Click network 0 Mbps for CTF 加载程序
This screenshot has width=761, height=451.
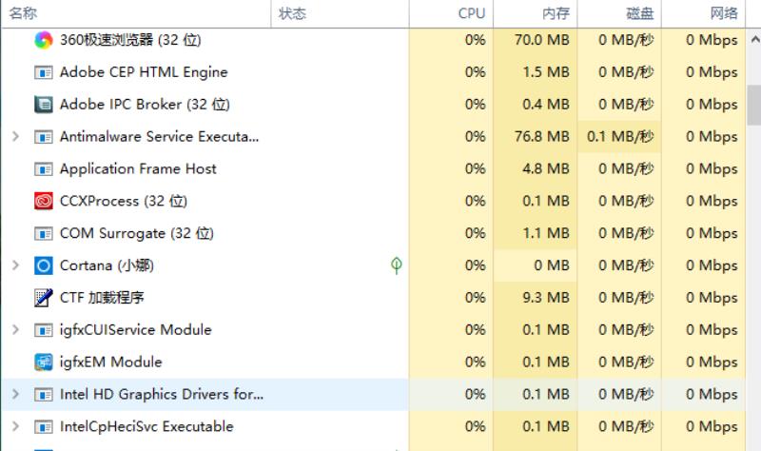(x=712, y=298)
